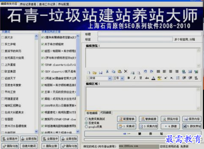204x149 pixels.
Task: Switch to the 标准编辑 tab
Action: click(92, 113)
